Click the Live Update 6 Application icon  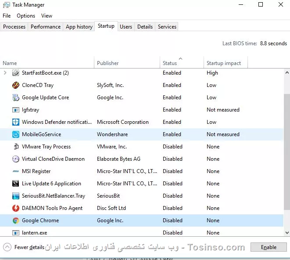pos(16,184)
